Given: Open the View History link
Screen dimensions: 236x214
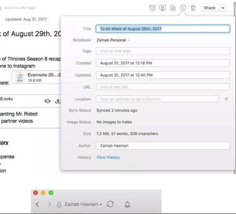Looking at the screenshot, I should click(x=108, y=157).
